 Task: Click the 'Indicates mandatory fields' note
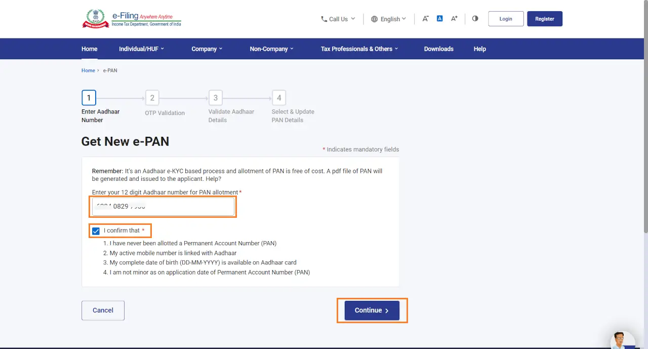click(361, 149)
